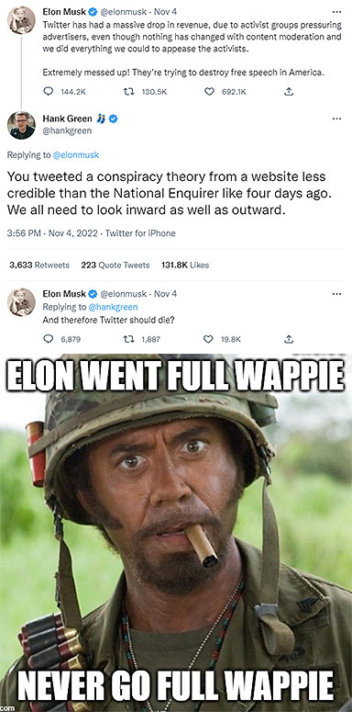Open @elonmusk link under Replying to

tap(76, 155)
